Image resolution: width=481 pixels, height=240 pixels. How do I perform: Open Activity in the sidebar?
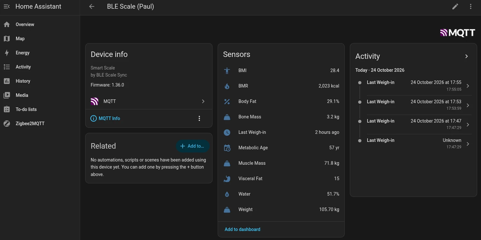tap(40, 67)
